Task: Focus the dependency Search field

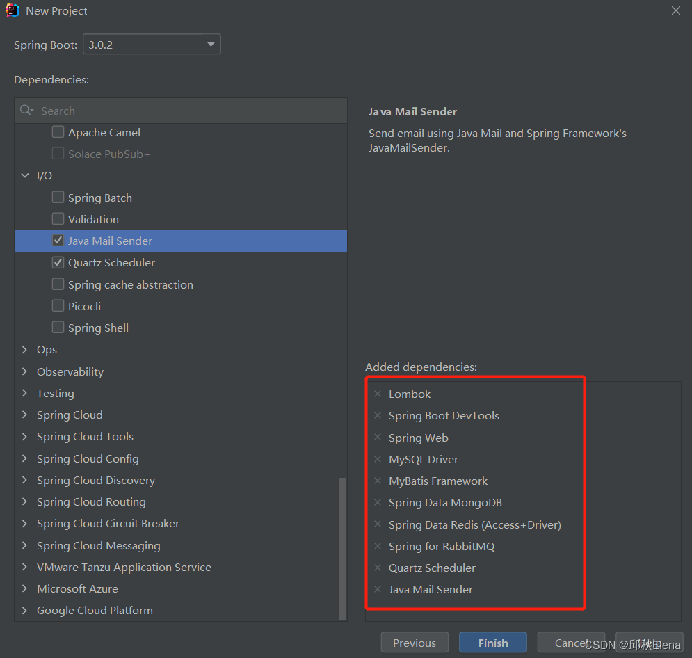Action: pos(181,111)
